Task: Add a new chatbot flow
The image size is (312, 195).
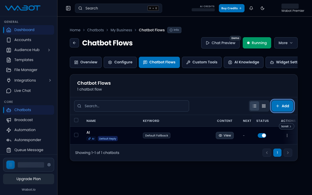Action: [282, 106]
